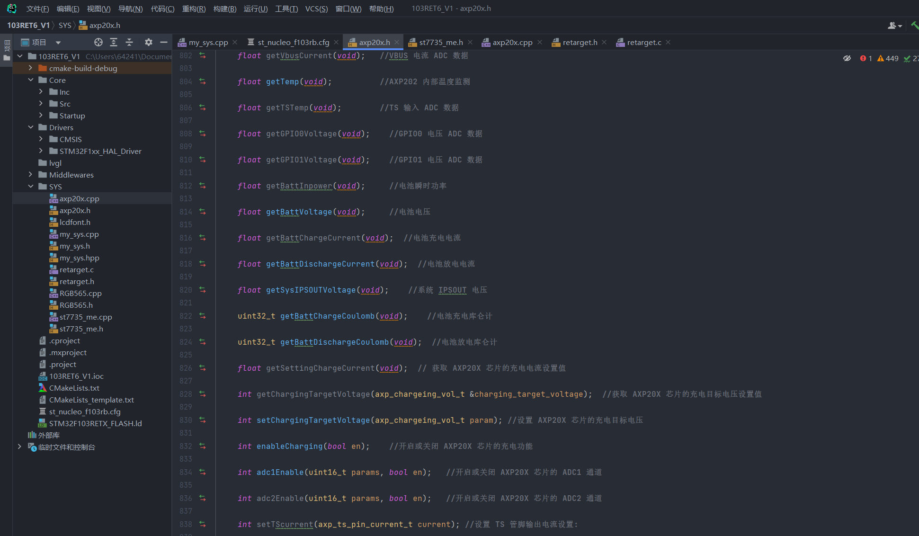The width and height of the screenshot is (919, 536).
Task: Click the warning count 449 indicator
Action: tap(888, 58)
